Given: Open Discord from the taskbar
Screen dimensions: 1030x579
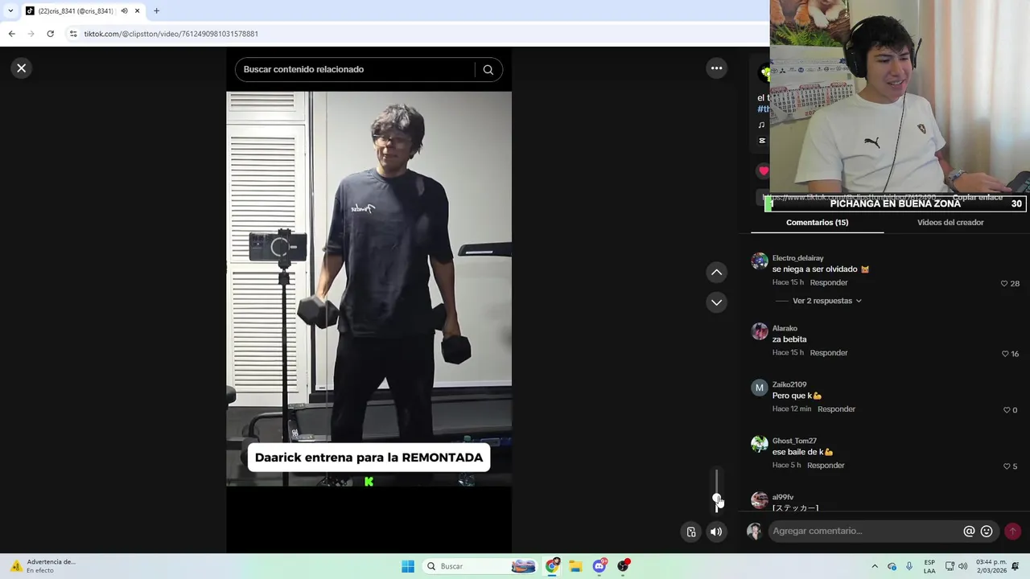Looking at the screenshot, I should pos(599,566).
